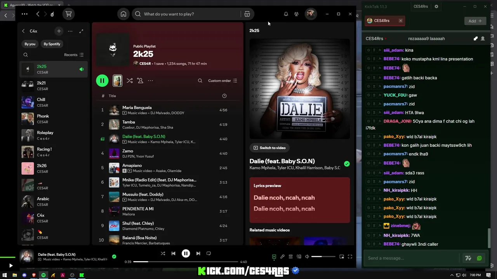
Task: Skip to previous track
Action: point(174,253)
